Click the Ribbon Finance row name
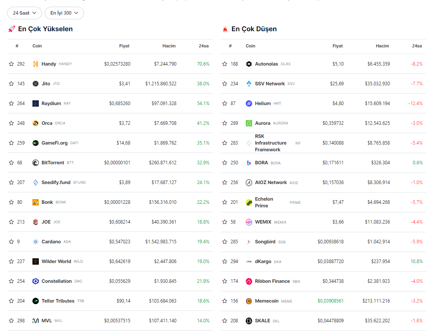 272,281
